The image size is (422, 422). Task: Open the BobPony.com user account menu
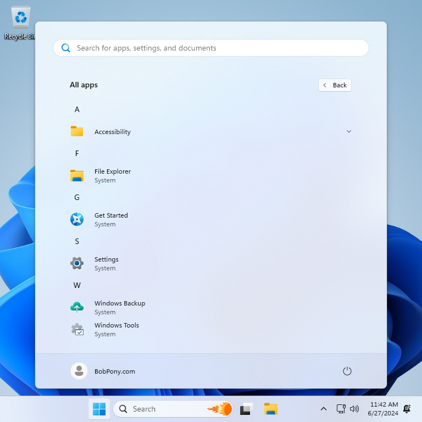[x=103, y=371]
